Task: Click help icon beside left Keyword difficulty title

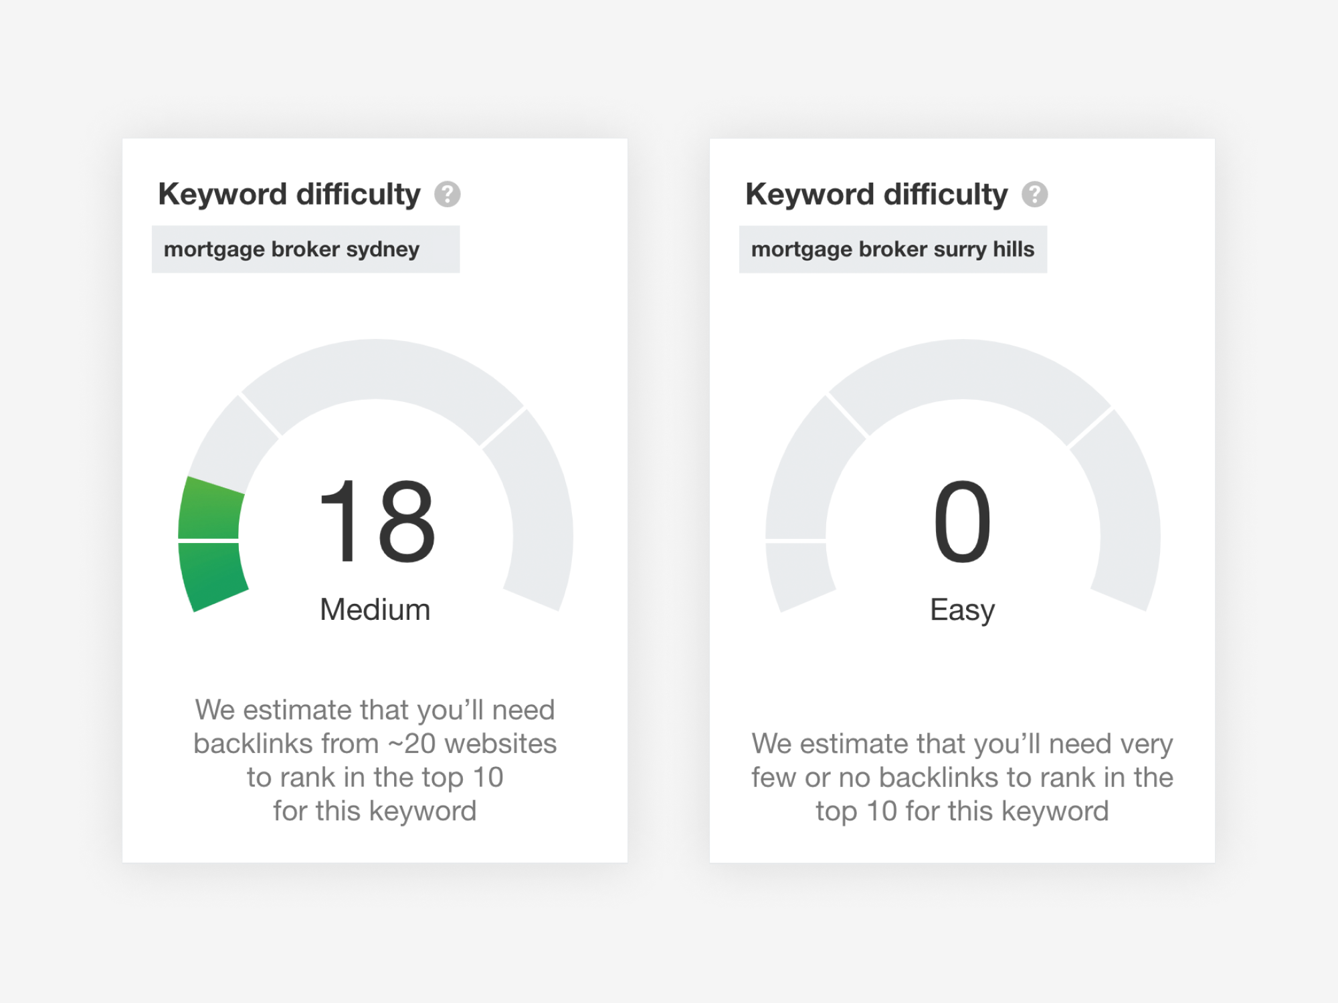Action: pyautogui.click(x=447, y=195)
